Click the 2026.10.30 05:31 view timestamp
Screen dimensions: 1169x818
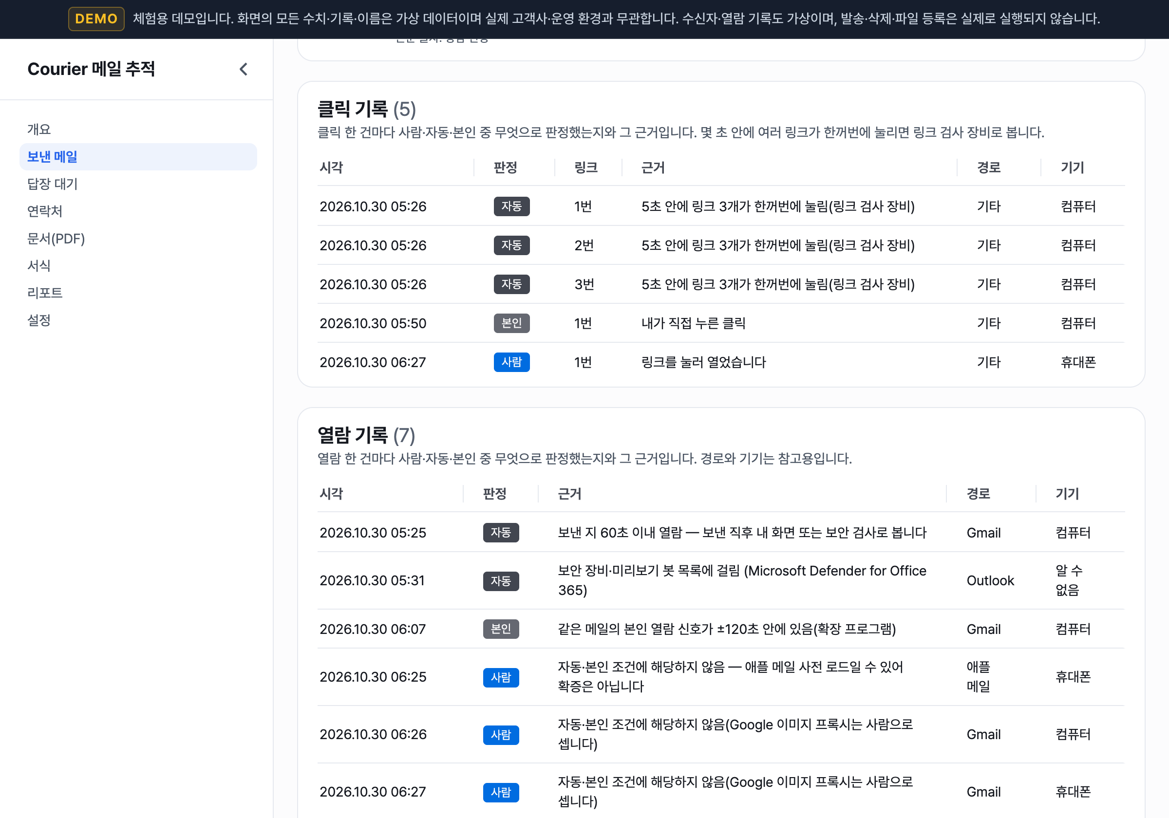pos(372,581)
